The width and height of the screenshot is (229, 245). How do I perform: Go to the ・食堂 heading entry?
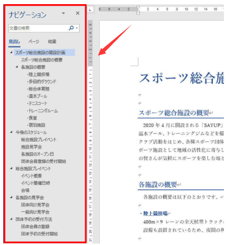[32, 118]
